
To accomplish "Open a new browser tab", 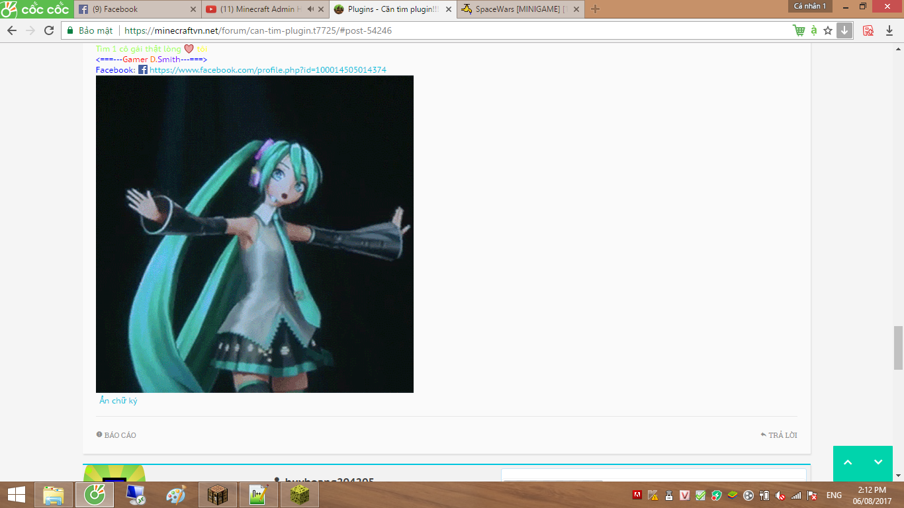I will tap(595, 9).
